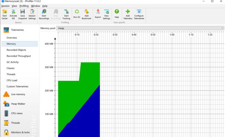Select CPU Load telemetry

(12, 80)
